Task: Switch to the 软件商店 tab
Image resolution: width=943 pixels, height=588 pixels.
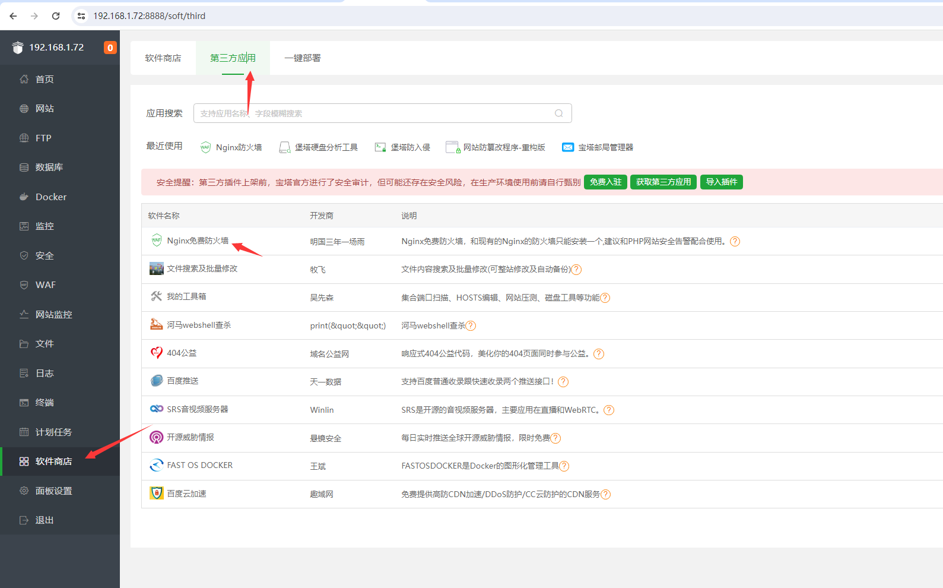Action: click(163, 58)
